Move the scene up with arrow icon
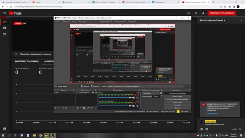The width and height of the screenshot is (245, 138). 63,108
